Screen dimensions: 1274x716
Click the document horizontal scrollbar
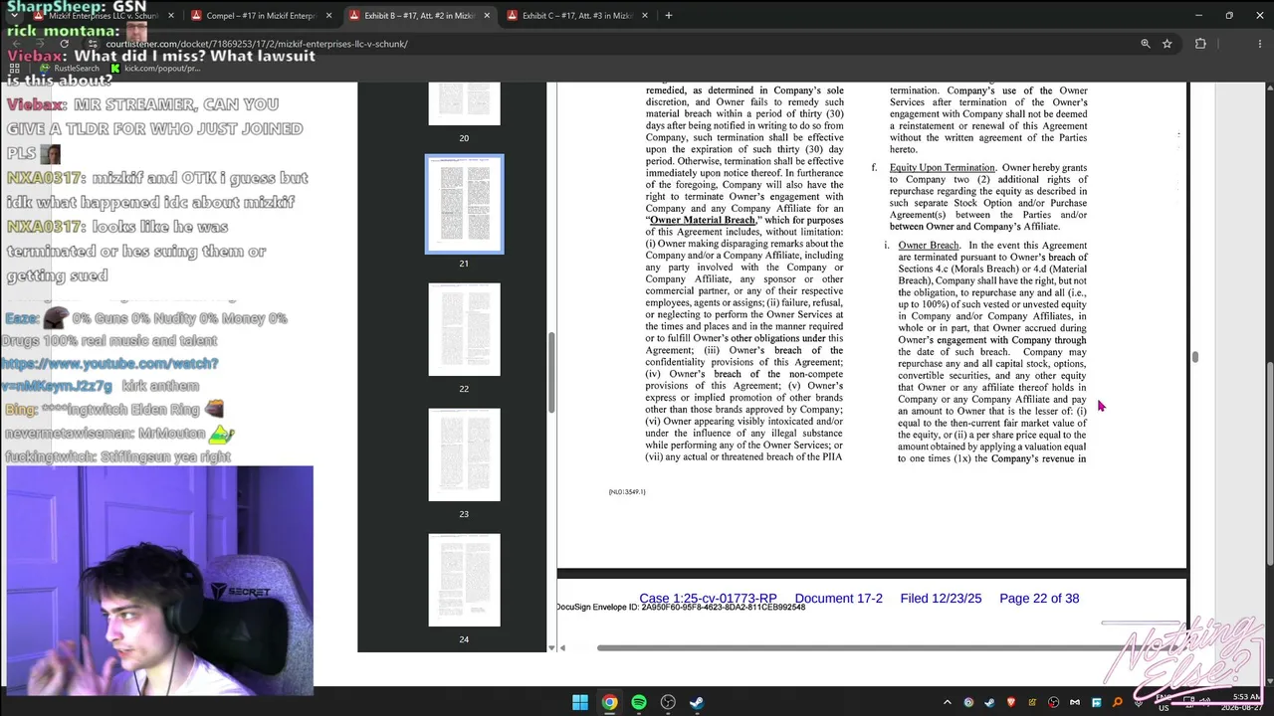tap(861, 647)
